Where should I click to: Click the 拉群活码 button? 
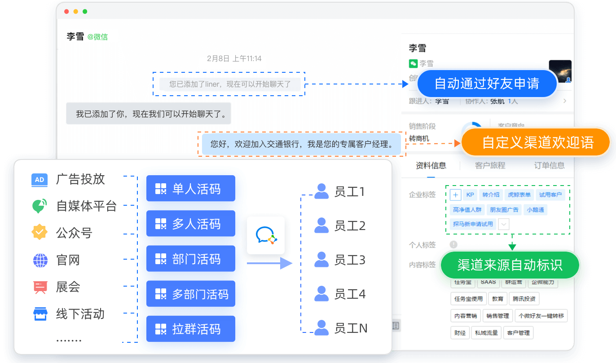point(191,328)
